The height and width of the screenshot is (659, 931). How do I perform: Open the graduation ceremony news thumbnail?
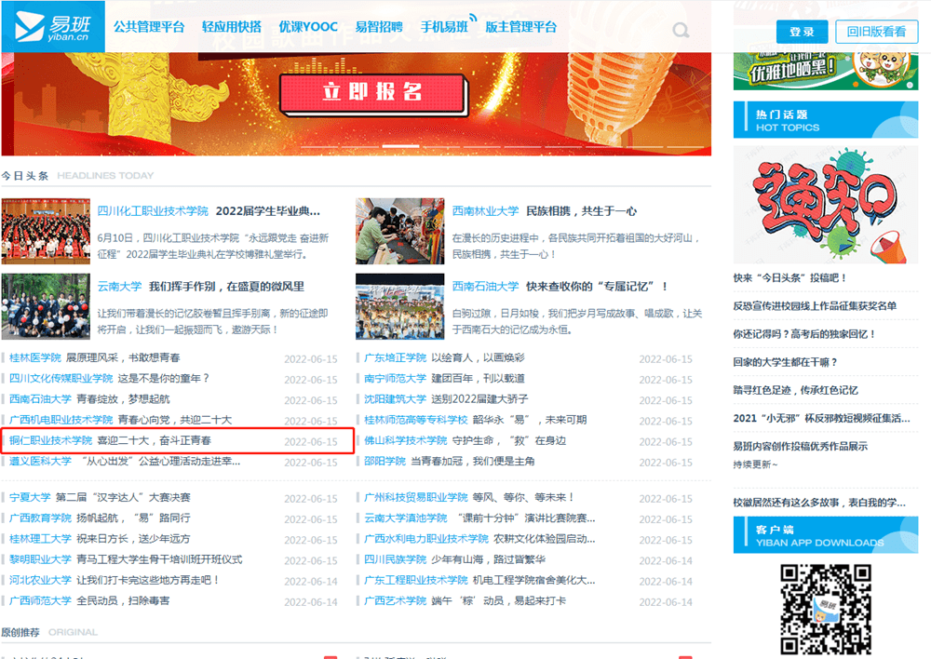pyautogui.click(x=46, y=232)
